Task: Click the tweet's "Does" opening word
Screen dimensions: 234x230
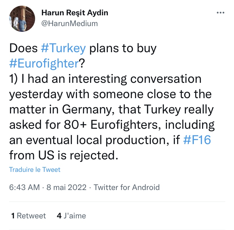Action: coord(23,48)
